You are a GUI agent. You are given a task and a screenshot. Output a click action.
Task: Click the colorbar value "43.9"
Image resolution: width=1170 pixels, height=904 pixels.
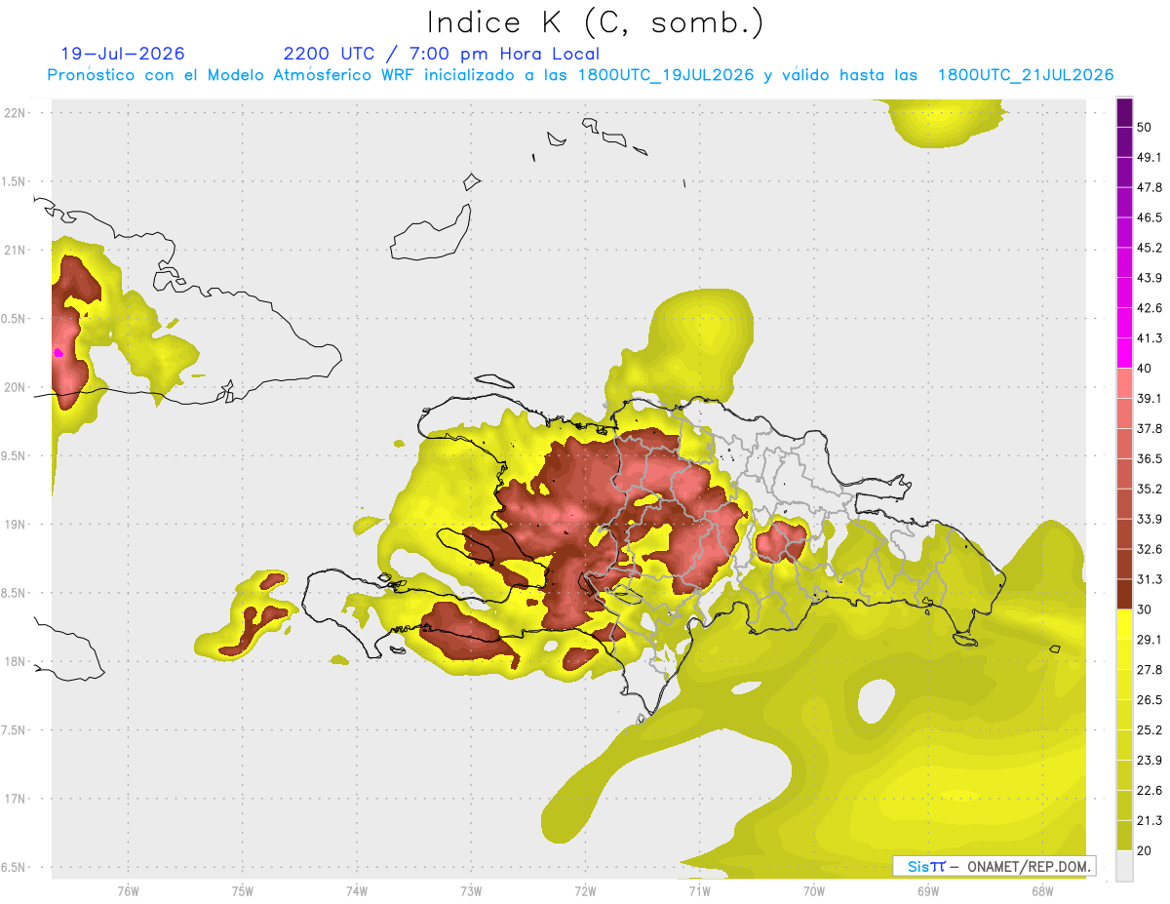click(1150, 278)
